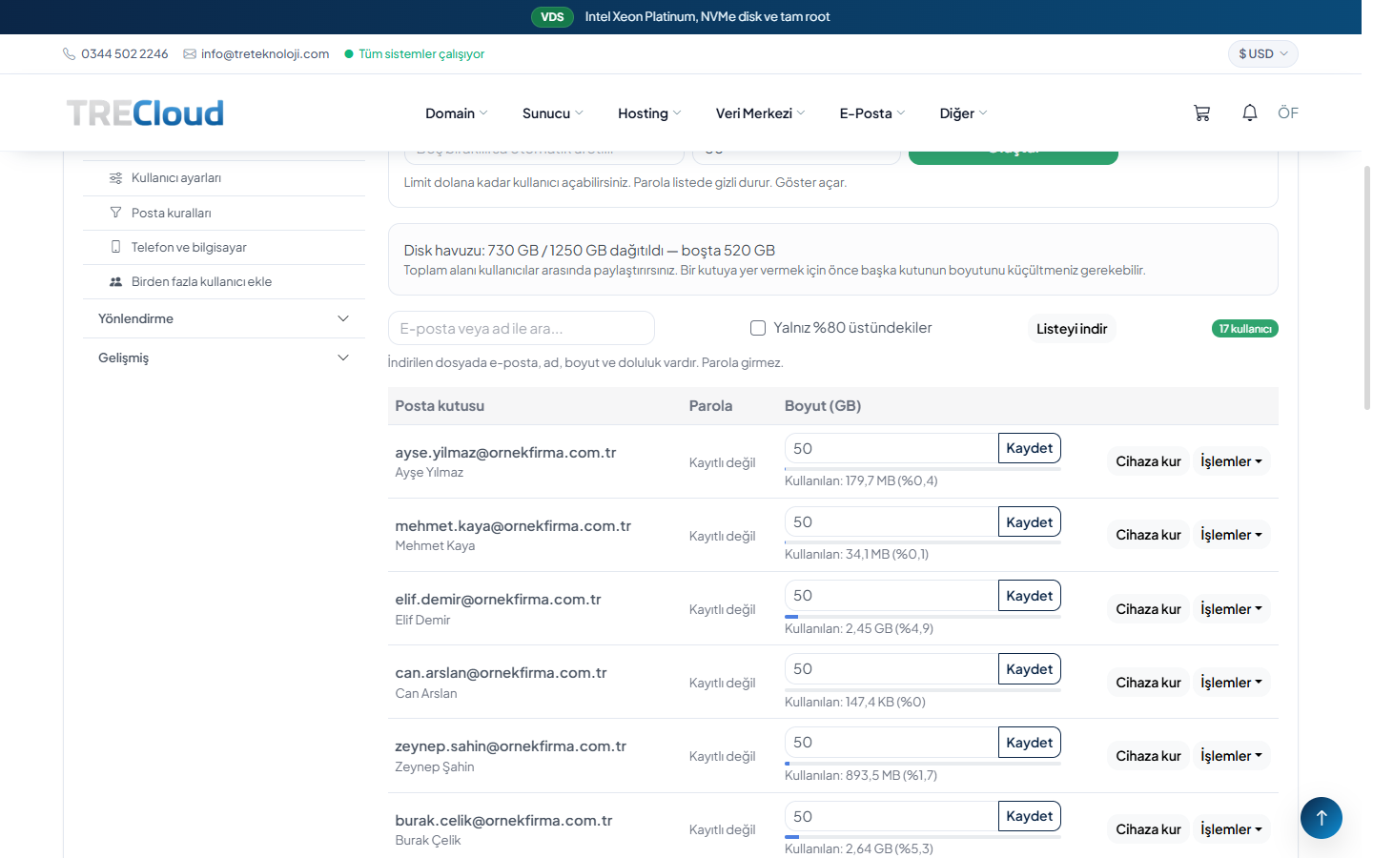Click burak.celik's disk usage bar
This screenshot has width=1373, height=858.
(923, 837)
